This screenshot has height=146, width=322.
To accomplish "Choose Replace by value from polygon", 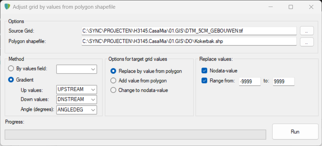I will 113,71.
